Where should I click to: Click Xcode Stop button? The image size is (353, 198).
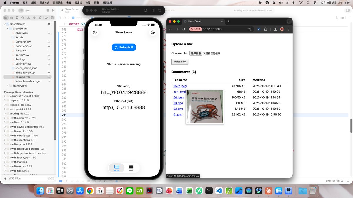coord(48,10)
